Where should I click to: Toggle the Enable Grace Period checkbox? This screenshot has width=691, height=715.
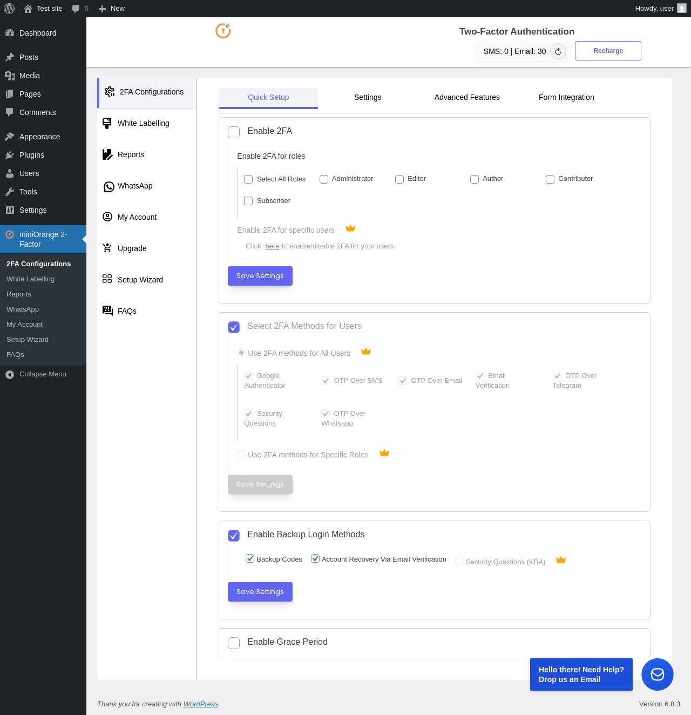pyautogui.click(x=234, y=643)
